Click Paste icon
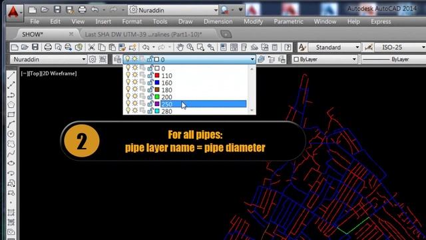 click(112, 47)
